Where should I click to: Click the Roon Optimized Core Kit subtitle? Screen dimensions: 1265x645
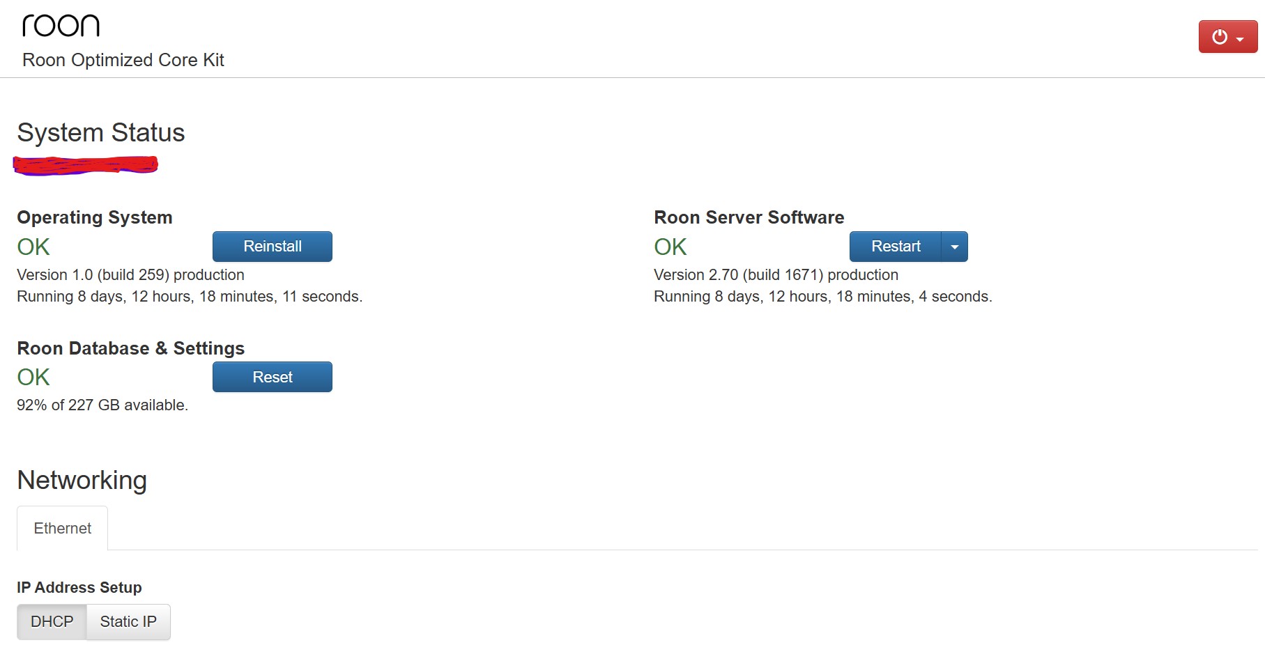[123, 60]
